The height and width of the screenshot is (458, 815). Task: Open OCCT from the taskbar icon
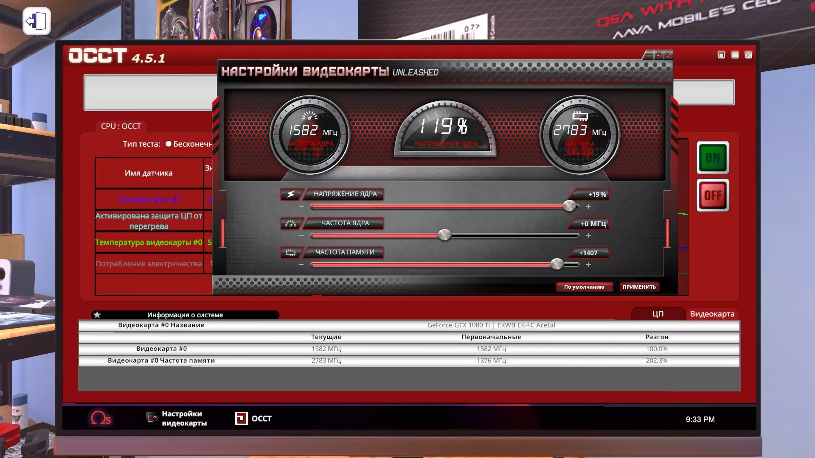(242, 419)
